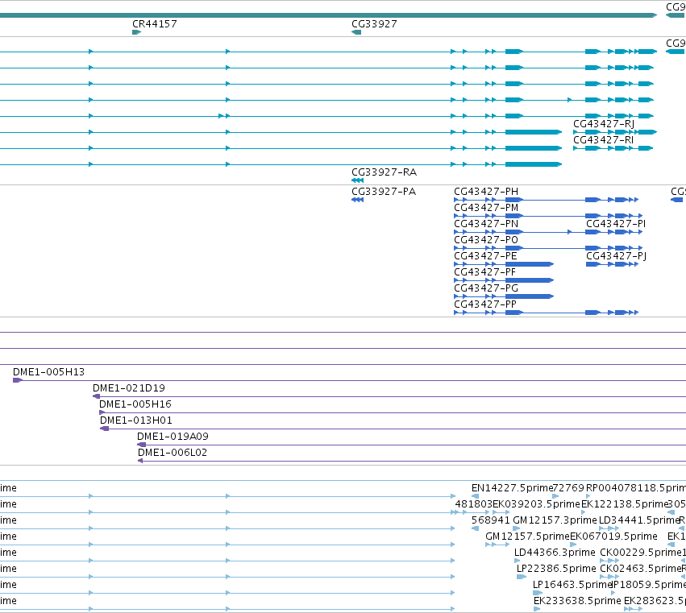Click the CR44157 gene label

click(x=155, y=24)
